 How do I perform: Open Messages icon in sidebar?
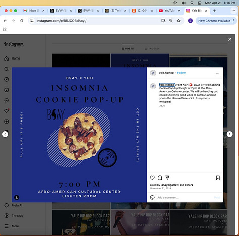tap(7, 100)
